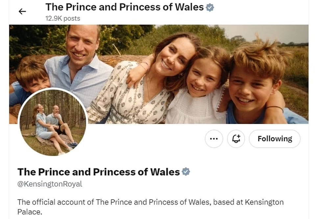315x219 pixels.
Task: Click the bold profile name above the handle
Action: click(98, 172)
